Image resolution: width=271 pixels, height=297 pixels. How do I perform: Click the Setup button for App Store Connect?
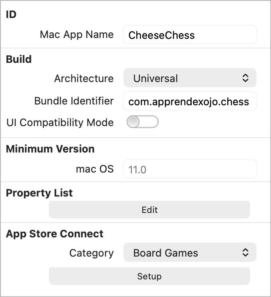[149, 276]
